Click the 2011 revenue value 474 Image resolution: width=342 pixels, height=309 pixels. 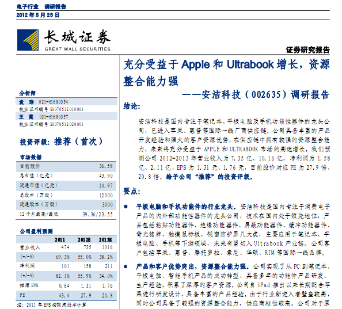coord(65,247)
